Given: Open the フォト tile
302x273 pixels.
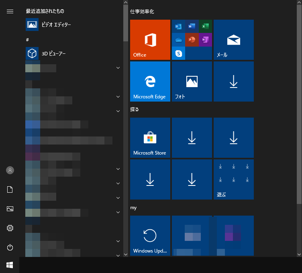Looking at the screenshot, I should pyautogui.click(x=192, y=81).
